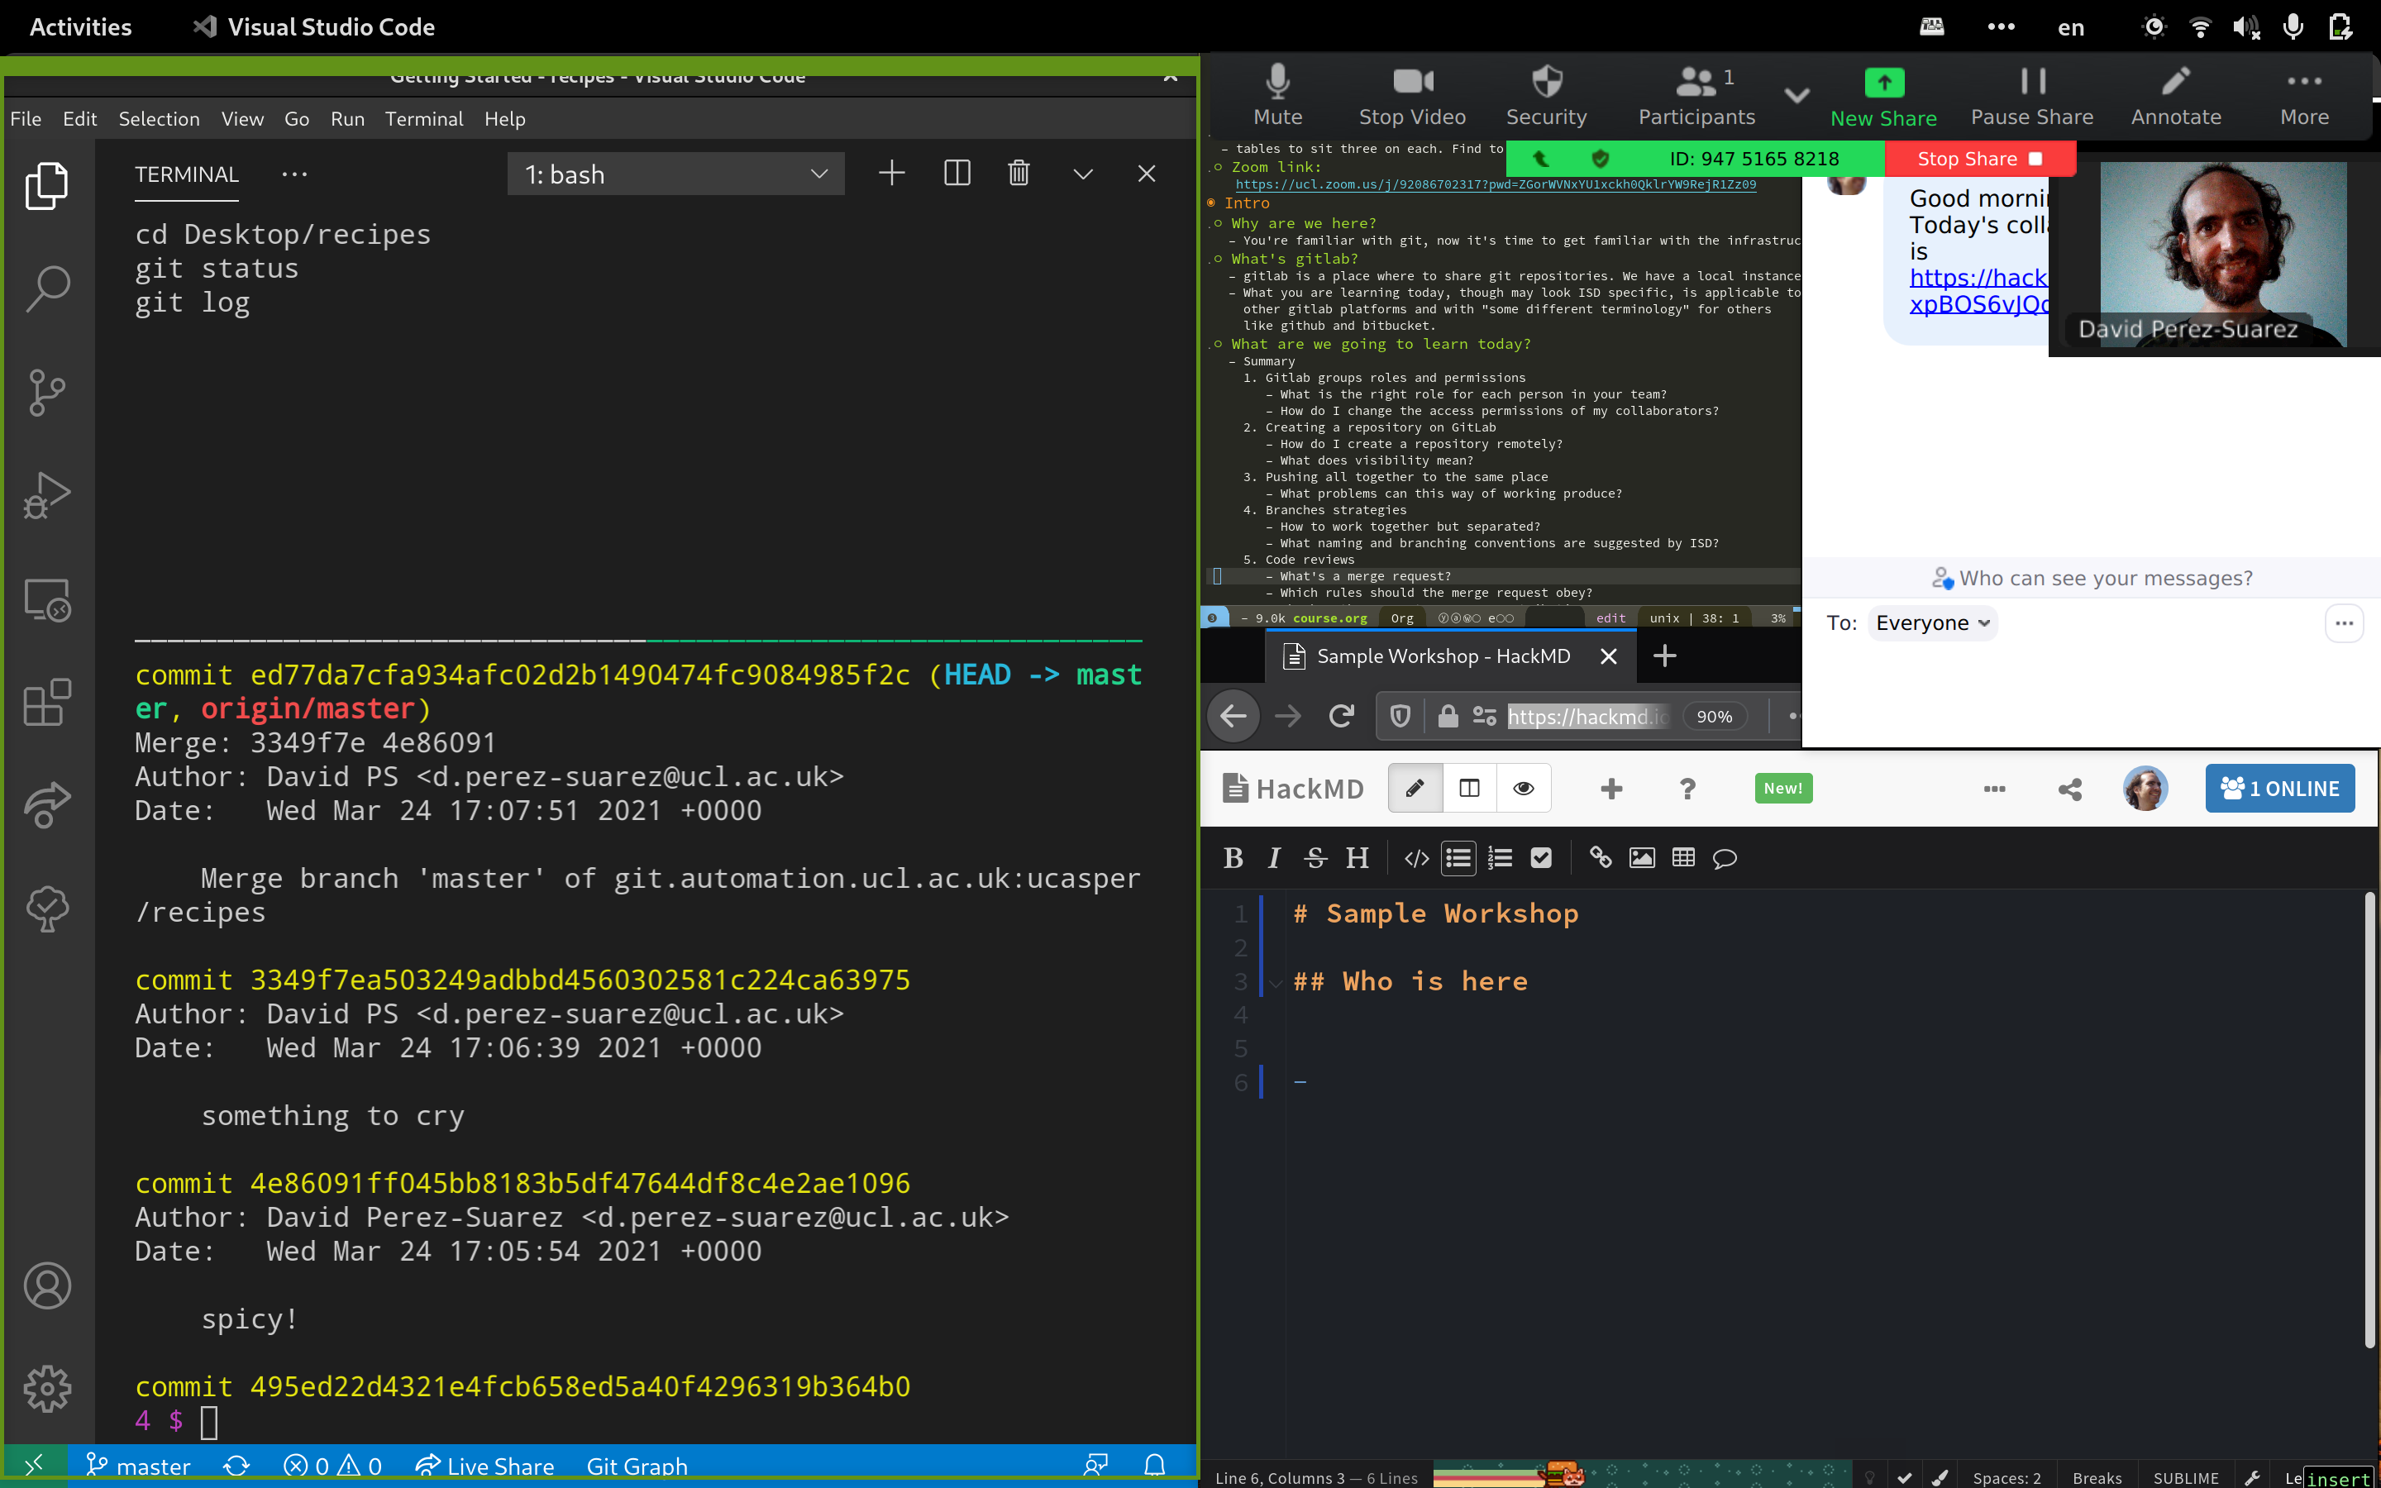Viewport: 2381px width, 1488px height.
Task: Open errors and warnings count in status bar
Action: point(332,1466)
